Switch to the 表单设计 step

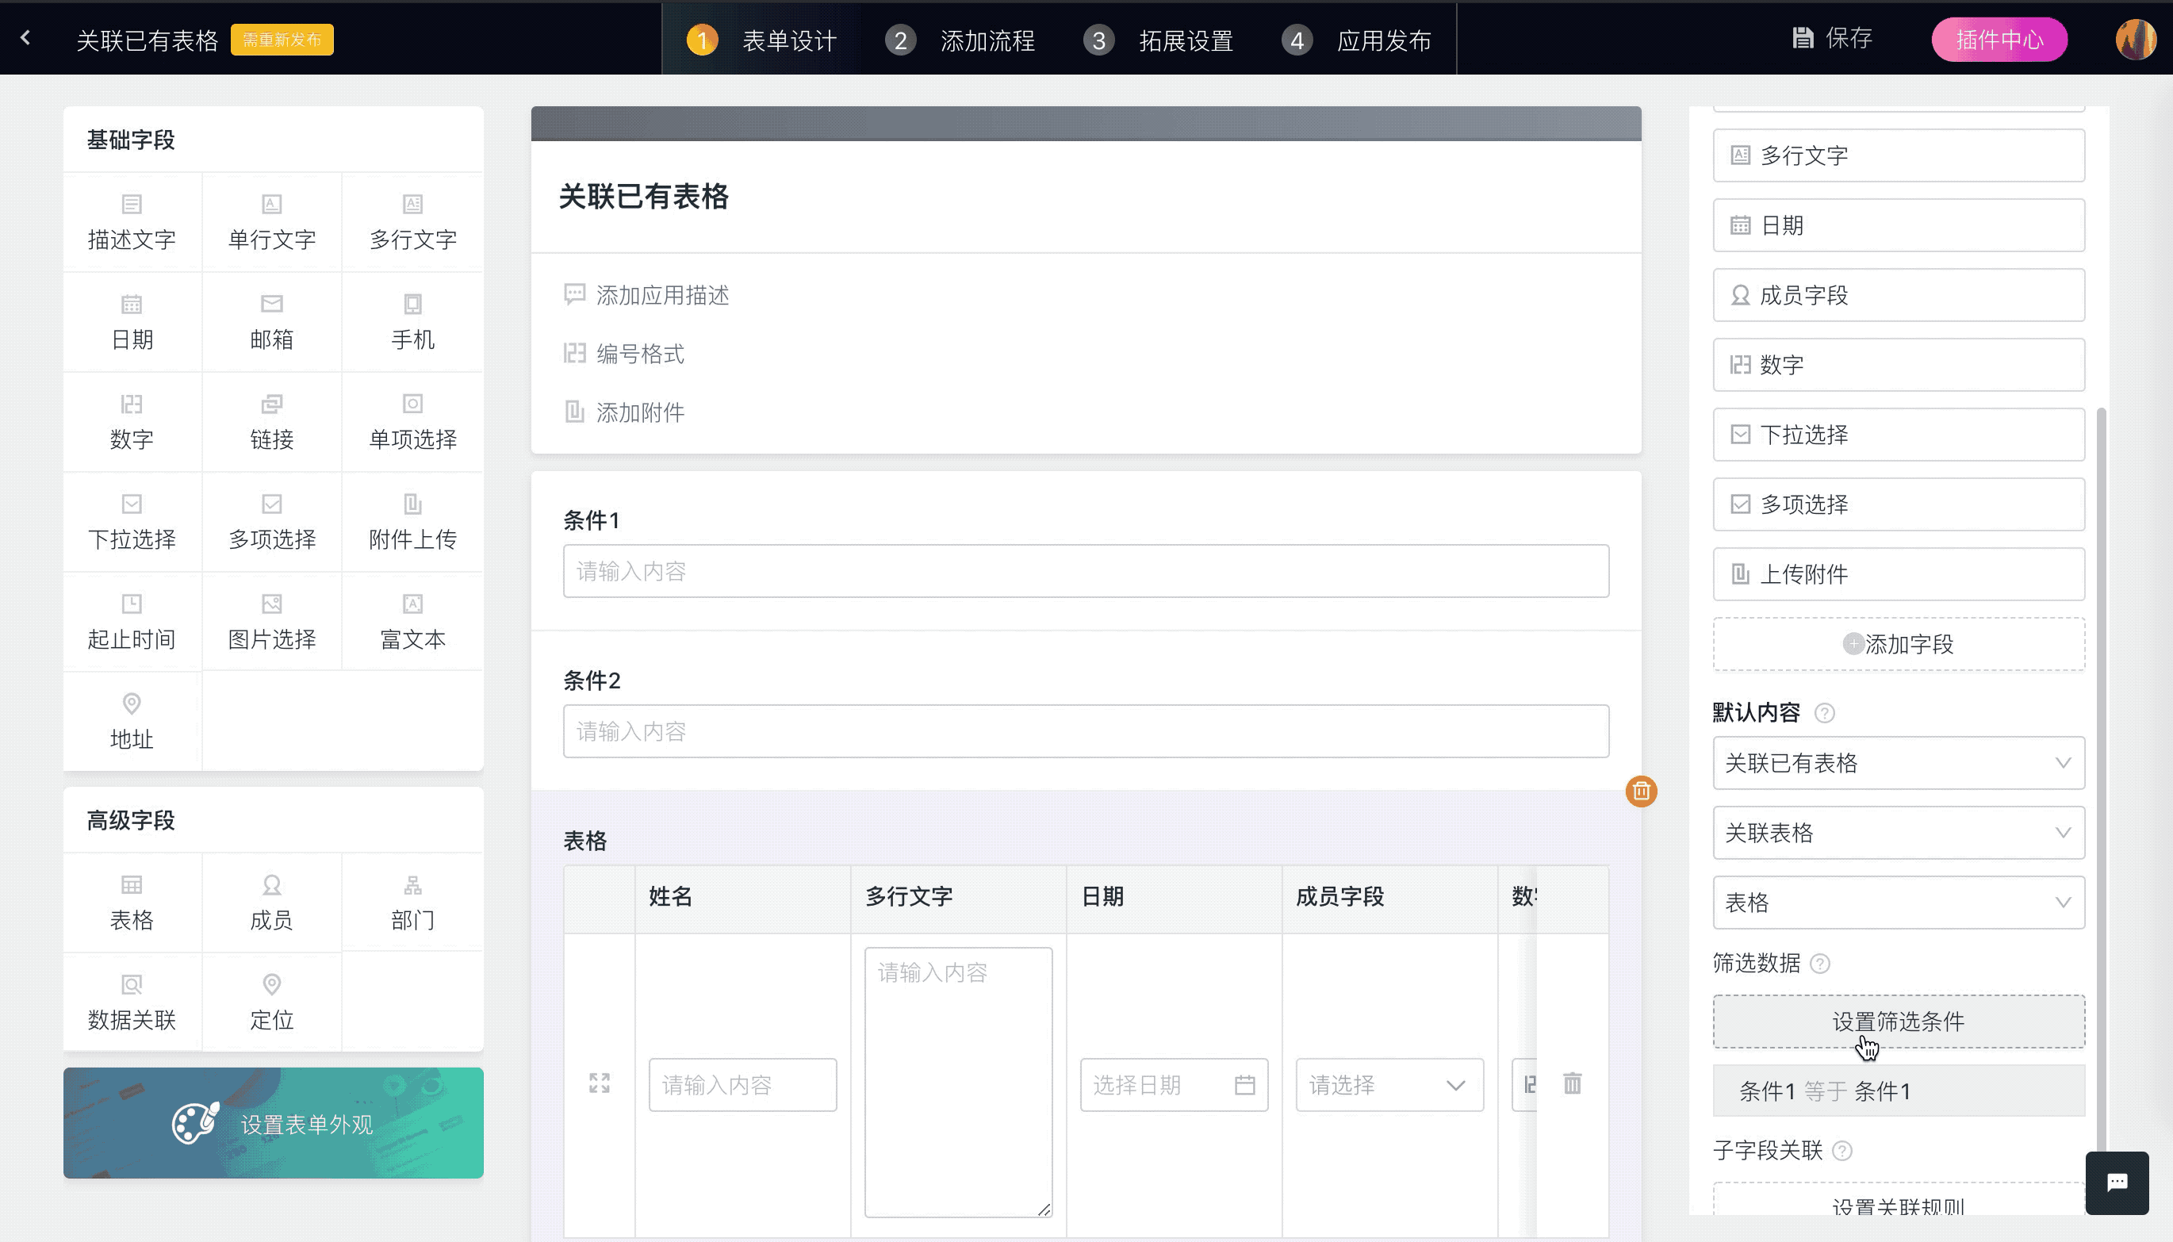pyautogui.click(x=761, y=40)
